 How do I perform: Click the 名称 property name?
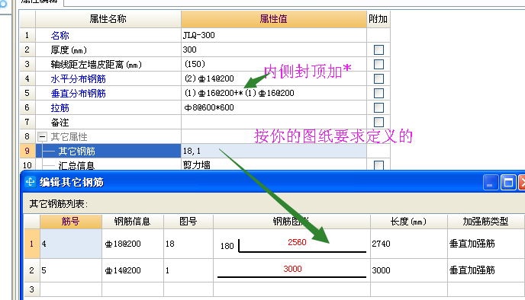click(60, 36)
